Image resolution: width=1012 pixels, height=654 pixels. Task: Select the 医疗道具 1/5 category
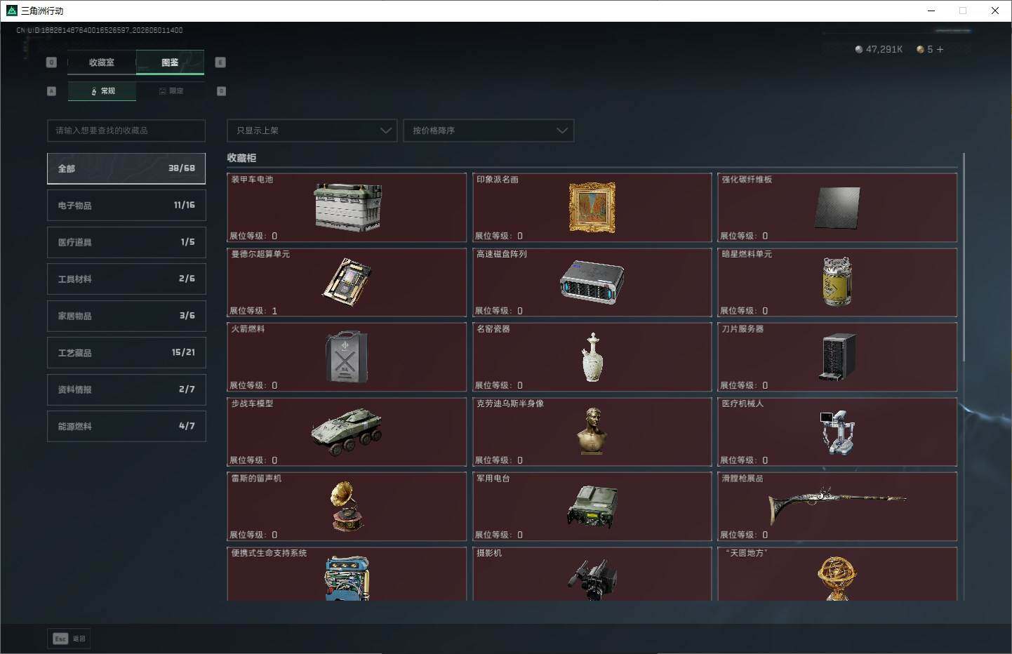click(126, 242)
